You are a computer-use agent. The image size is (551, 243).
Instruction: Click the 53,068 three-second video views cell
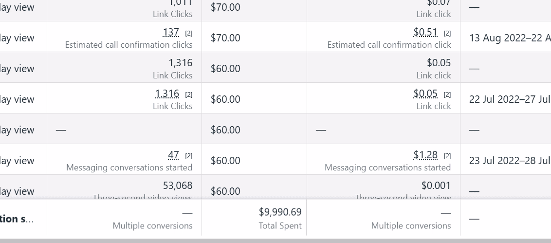click(177, 186)
